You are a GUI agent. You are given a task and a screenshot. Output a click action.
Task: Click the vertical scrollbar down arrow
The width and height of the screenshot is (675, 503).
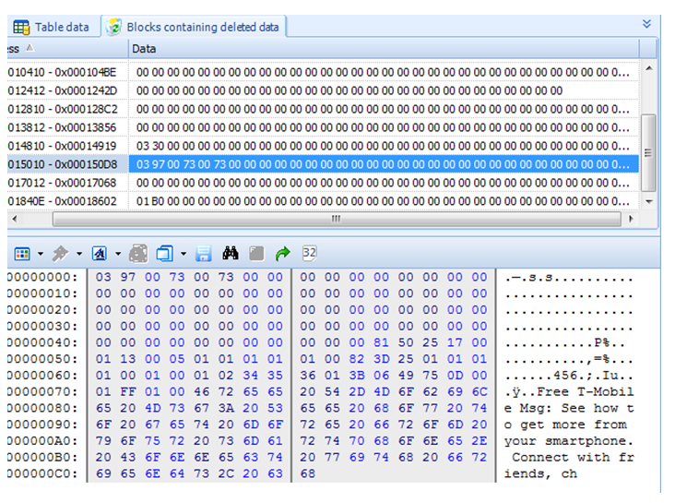649,201
